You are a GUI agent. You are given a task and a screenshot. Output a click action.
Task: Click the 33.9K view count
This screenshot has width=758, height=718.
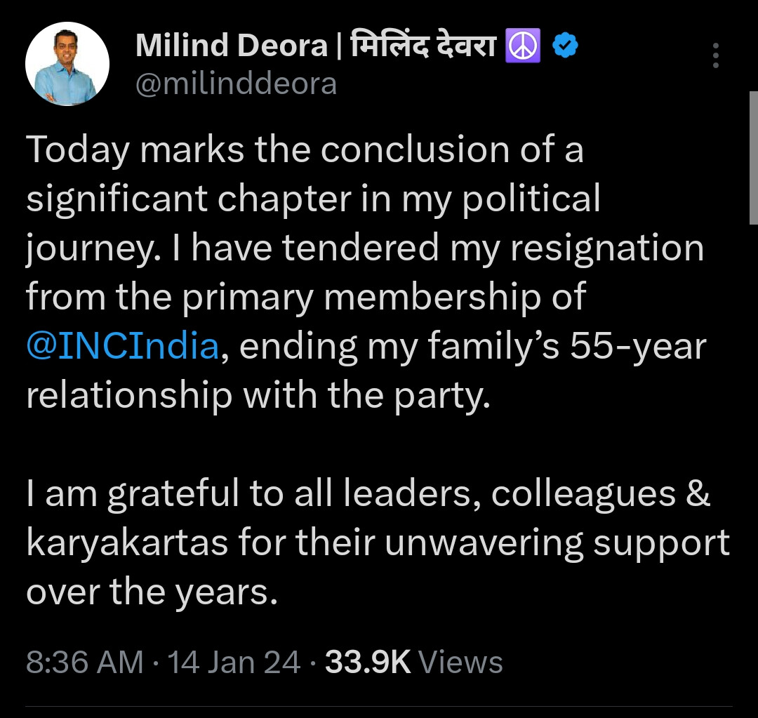click(x=368, y=663)
